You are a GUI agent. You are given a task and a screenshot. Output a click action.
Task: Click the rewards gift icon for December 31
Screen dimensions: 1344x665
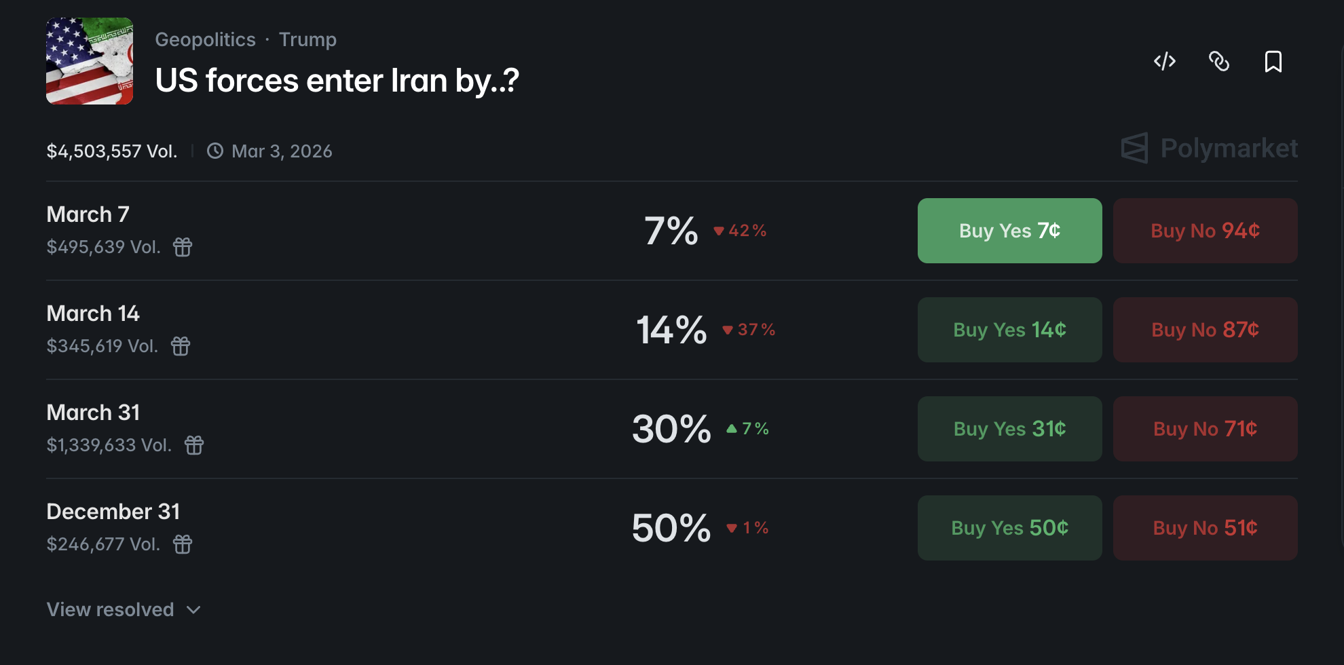click(183, 544)
